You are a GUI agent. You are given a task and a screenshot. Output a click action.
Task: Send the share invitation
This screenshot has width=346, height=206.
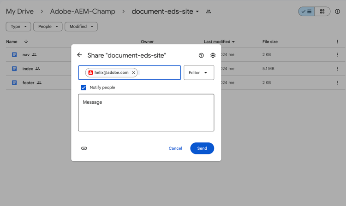click(x=202, y=148)
